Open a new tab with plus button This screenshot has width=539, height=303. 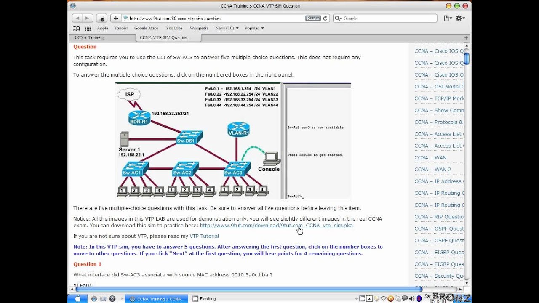tap(466, 37)
